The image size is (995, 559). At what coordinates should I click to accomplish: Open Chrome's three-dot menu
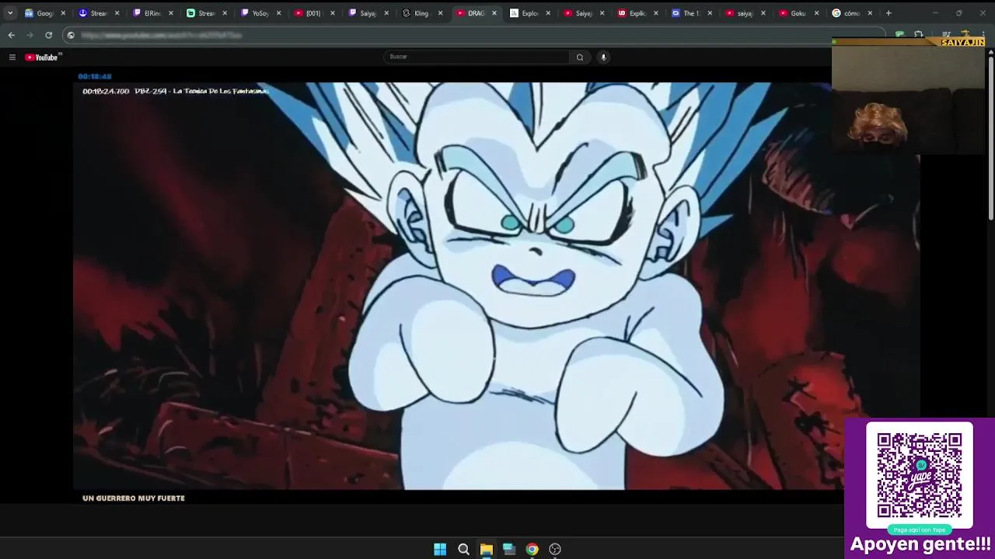(984, 35)
